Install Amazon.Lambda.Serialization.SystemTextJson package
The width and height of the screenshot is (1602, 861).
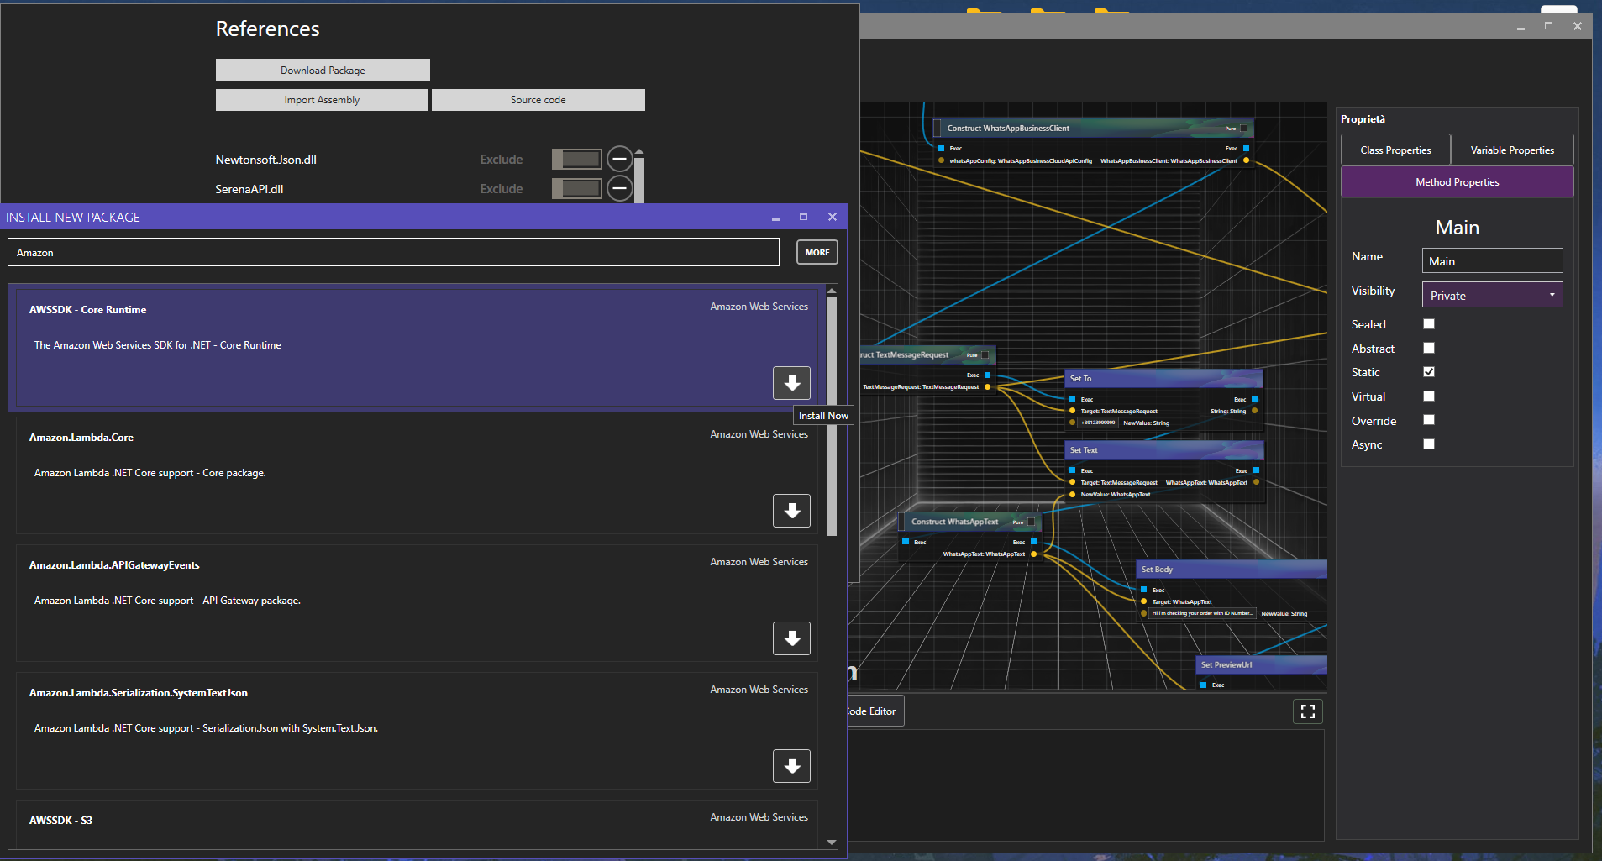pos(791,766)
